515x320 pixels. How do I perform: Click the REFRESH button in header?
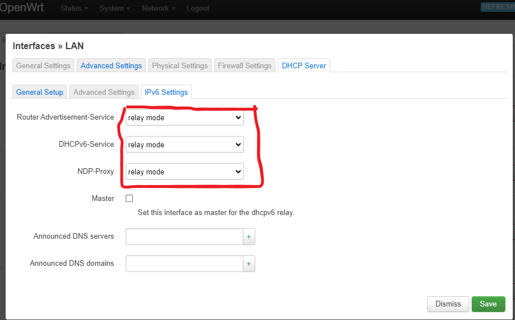click(498, 7)
